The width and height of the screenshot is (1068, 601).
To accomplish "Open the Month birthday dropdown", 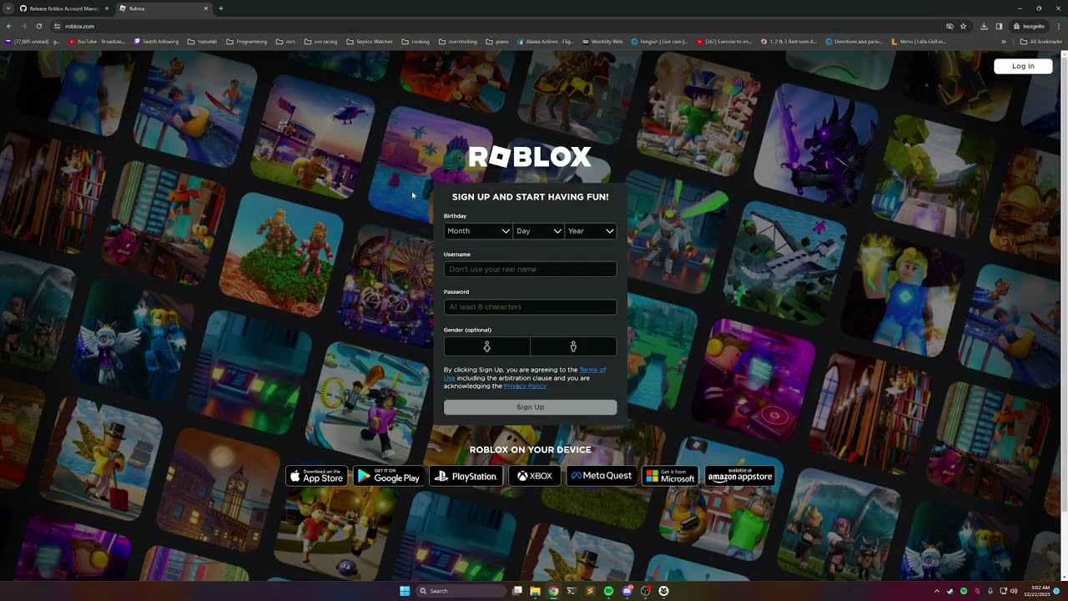I will coord(478,231).
